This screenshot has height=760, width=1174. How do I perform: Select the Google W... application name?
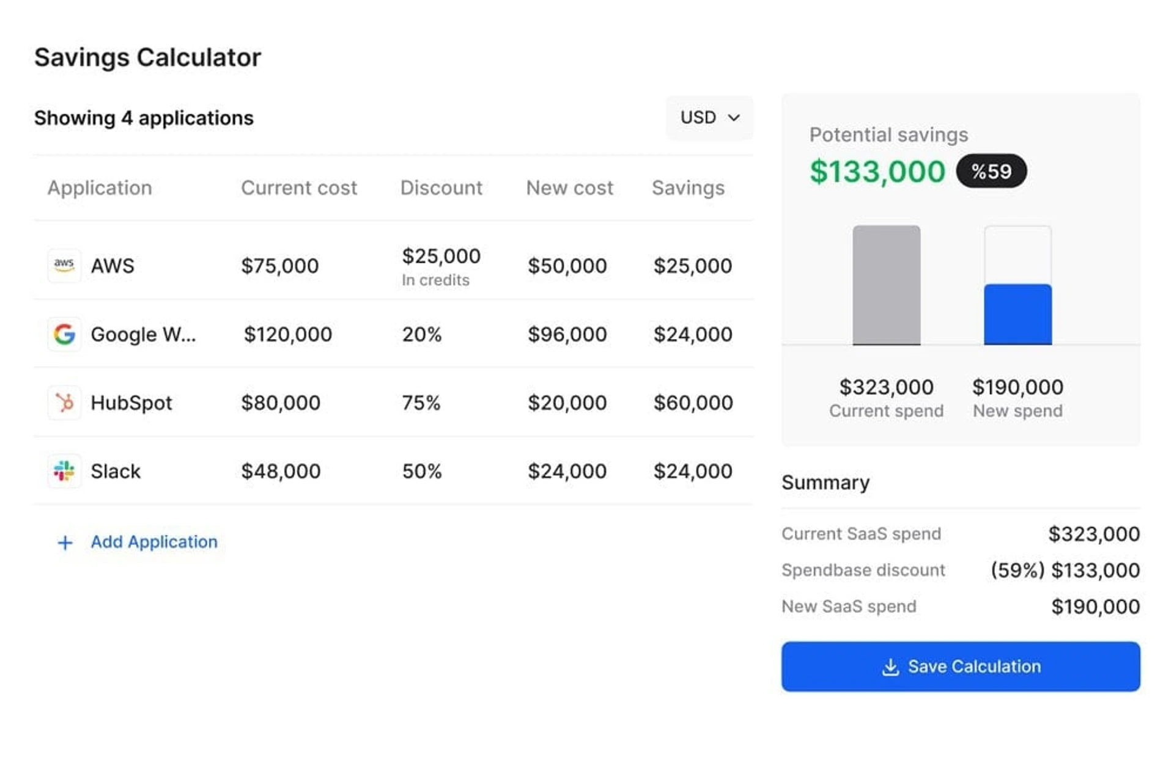tap(143, 334)
